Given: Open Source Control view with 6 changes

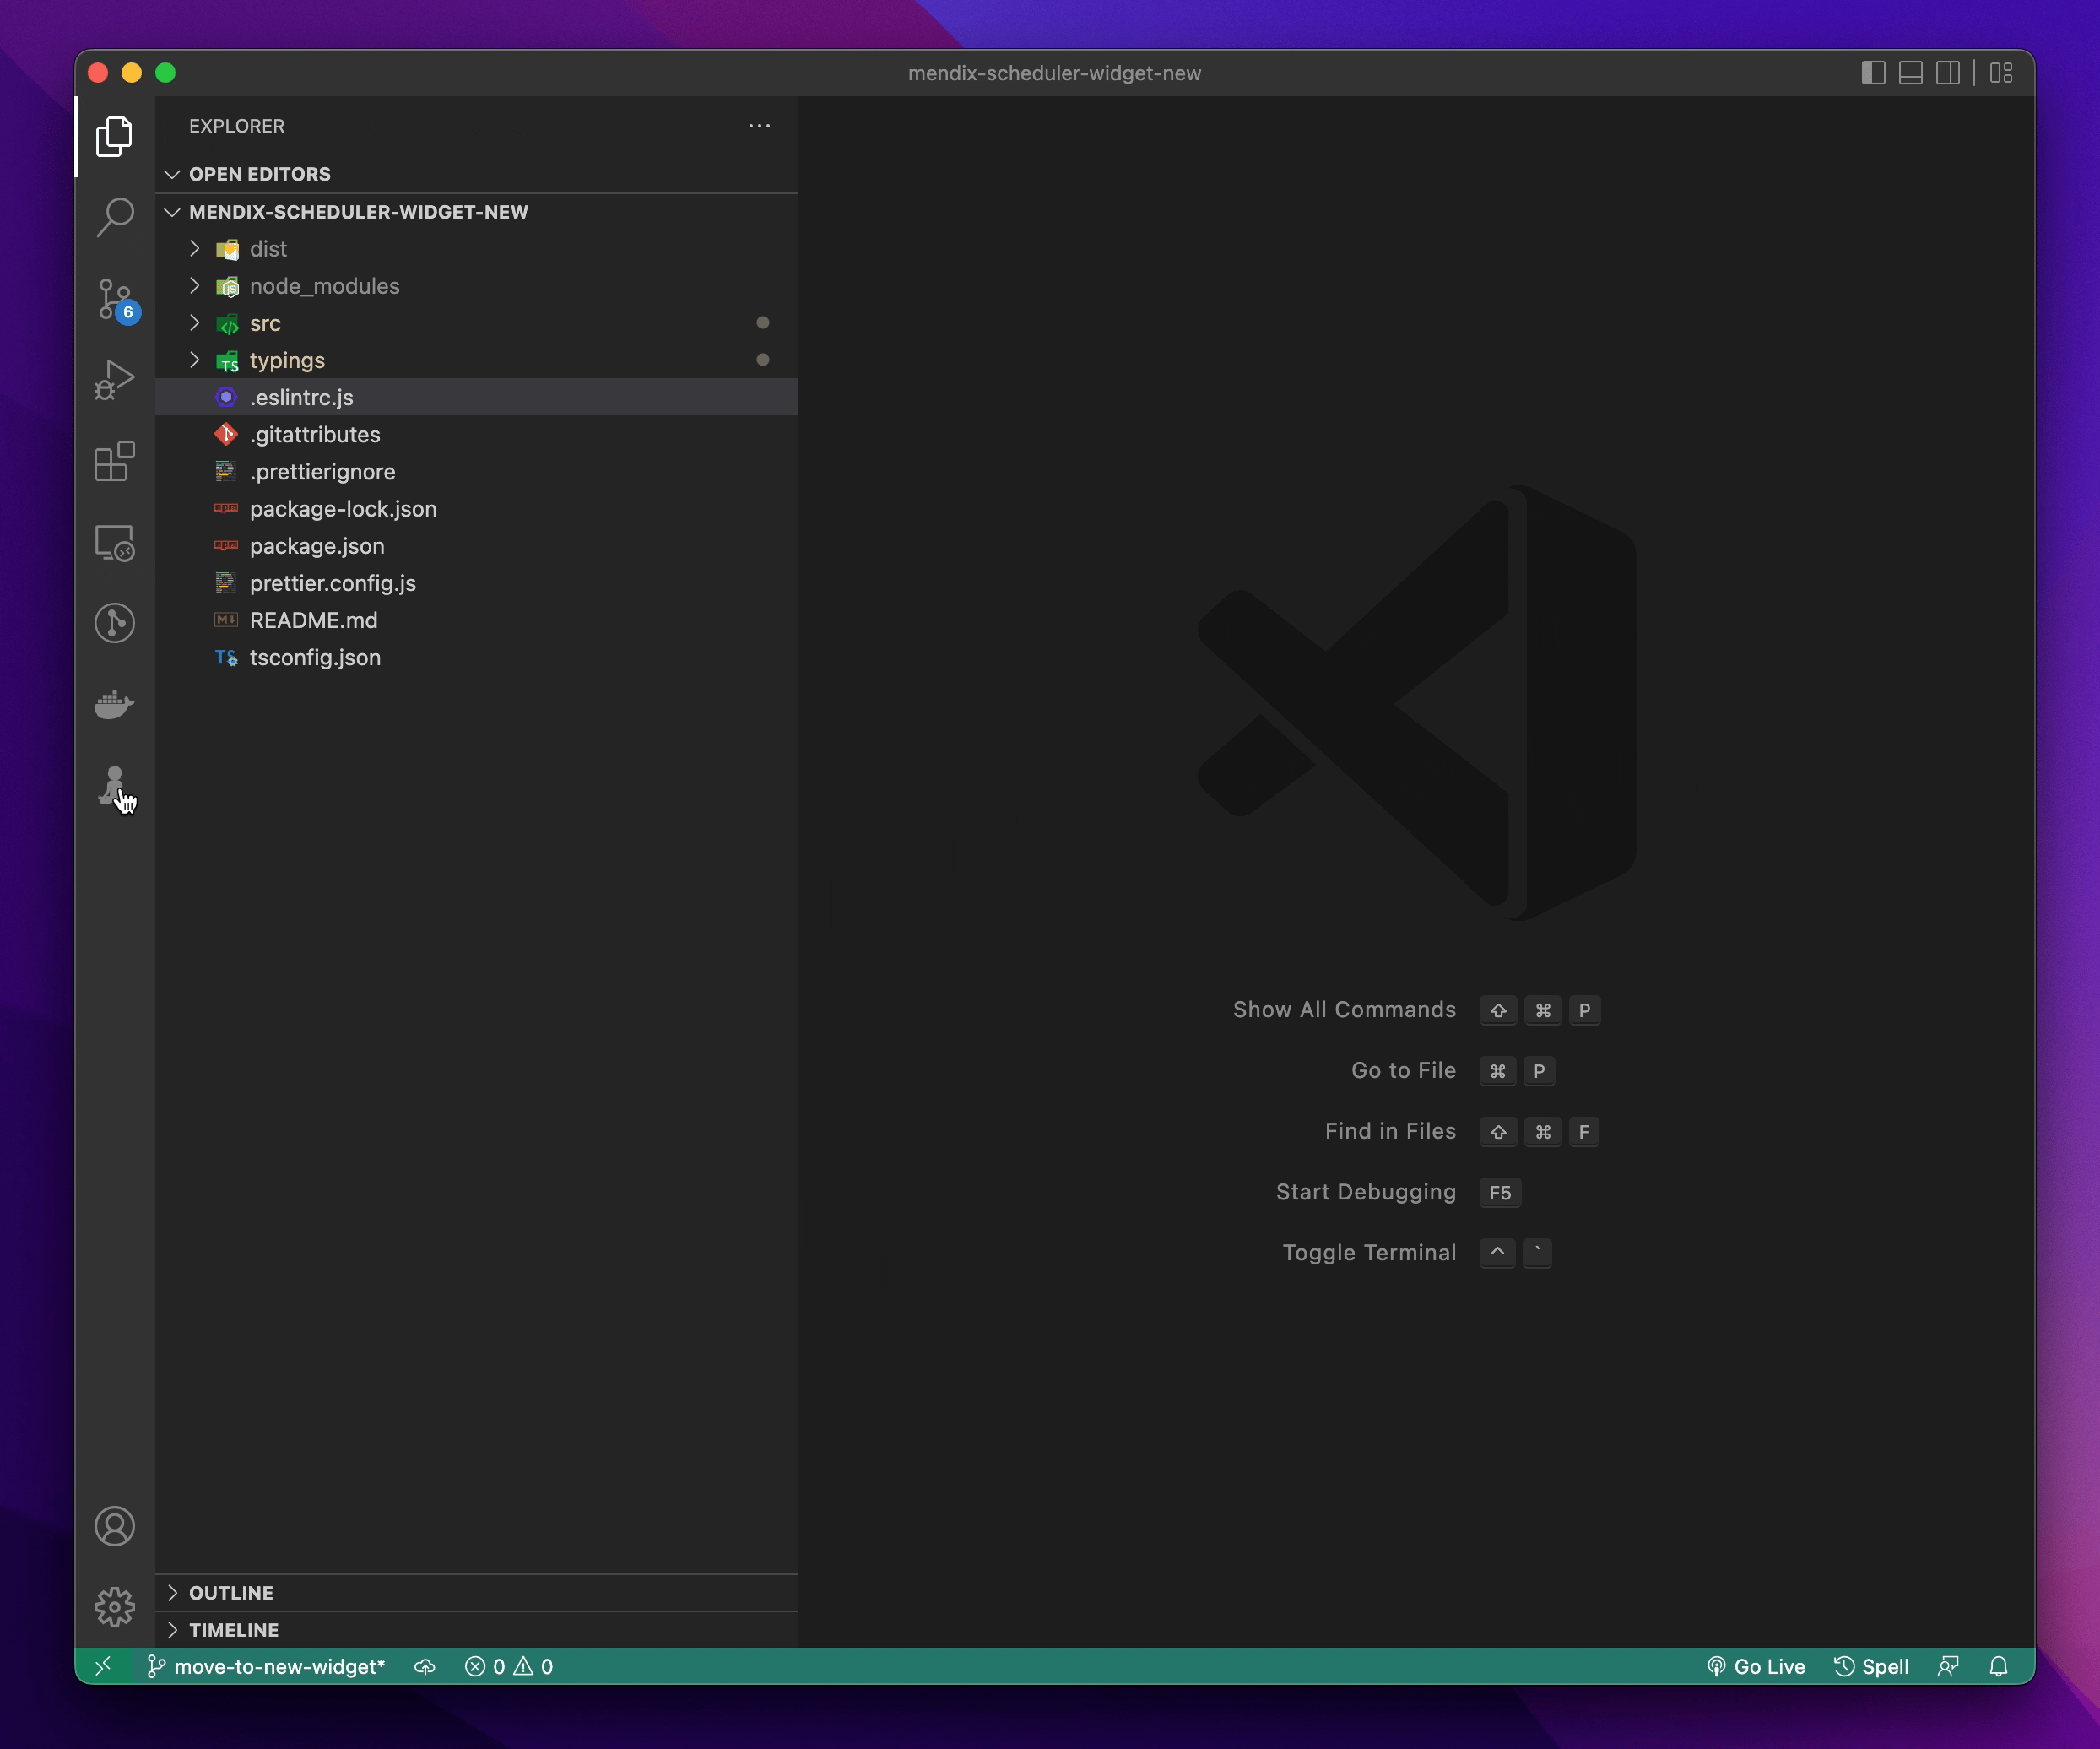Looking at the screenshot, I should click(x=114, y=298).
